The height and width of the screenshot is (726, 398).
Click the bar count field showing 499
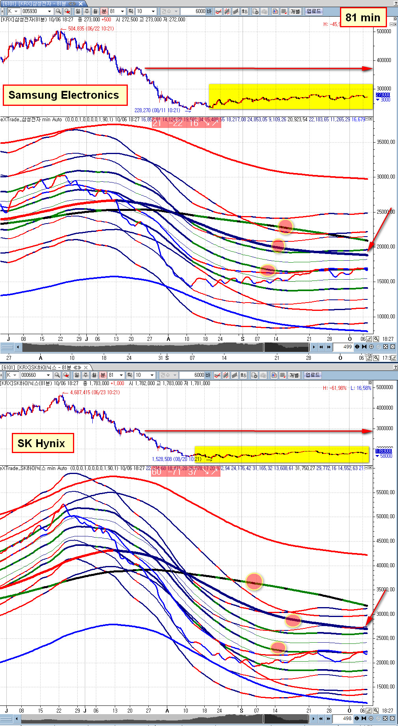point(343,347)
